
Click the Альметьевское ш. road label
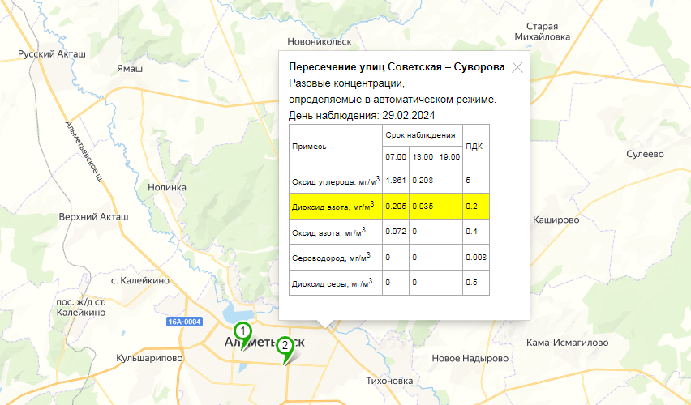(84, 151)
